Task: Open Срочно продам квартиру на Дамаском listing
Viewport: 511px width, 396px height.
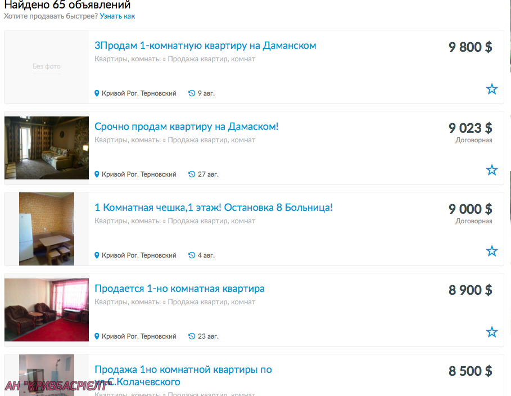Action: coord(187,126)
